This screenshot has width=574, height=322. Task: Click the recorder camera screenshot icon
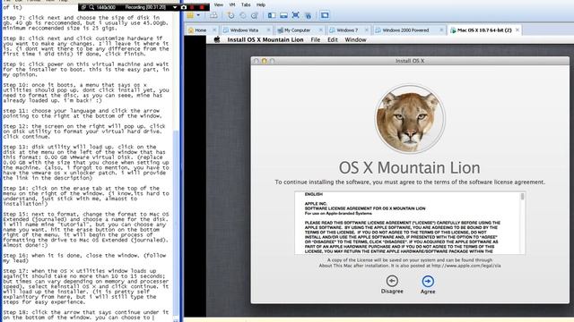tap(184, 7)
